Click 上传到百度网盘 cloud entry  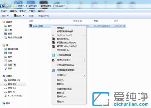point(69,55)
